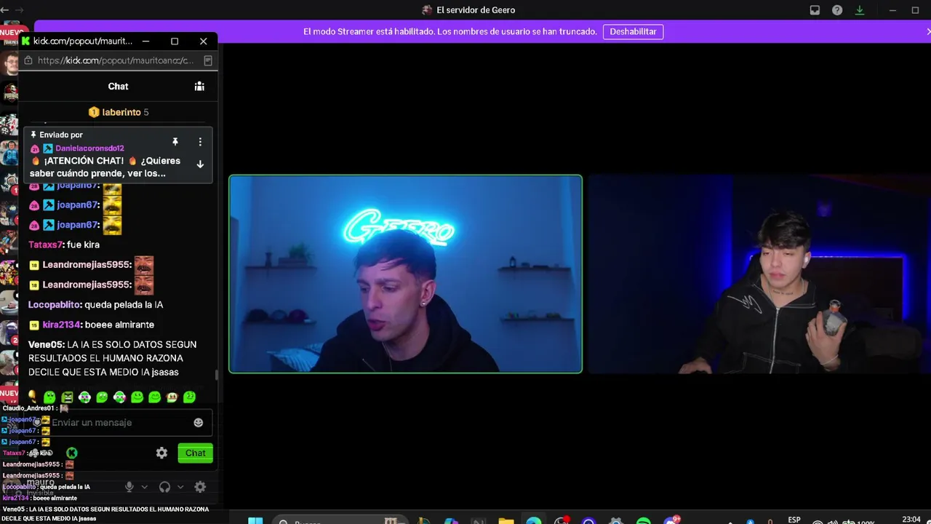Insert the first green blob emote
The width and height of the screenshot is (931, 524).
pos(49,397)
